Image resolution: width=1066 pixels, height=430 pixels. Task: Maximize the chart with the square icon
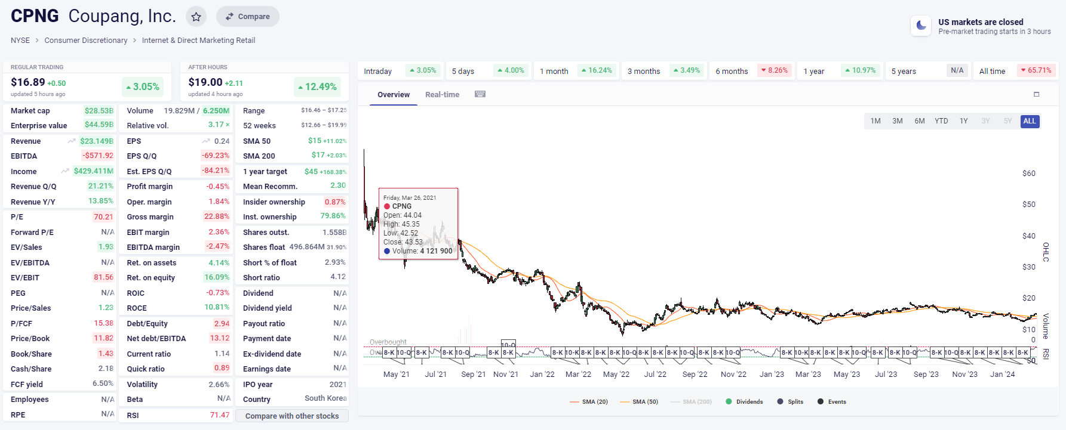coord(1037,94)
